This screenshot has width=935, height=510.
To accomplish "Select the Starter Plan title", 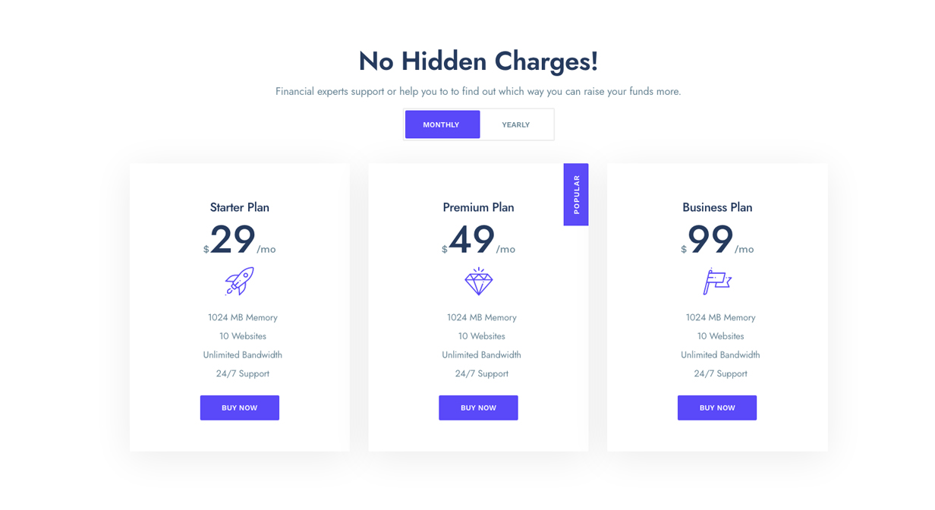I will (x=240, y=207).
